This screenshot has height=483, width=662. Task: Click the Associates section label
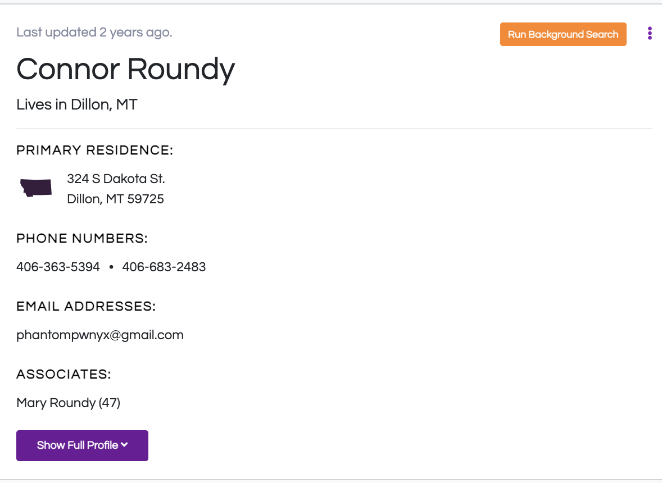[x=64, y=374]
